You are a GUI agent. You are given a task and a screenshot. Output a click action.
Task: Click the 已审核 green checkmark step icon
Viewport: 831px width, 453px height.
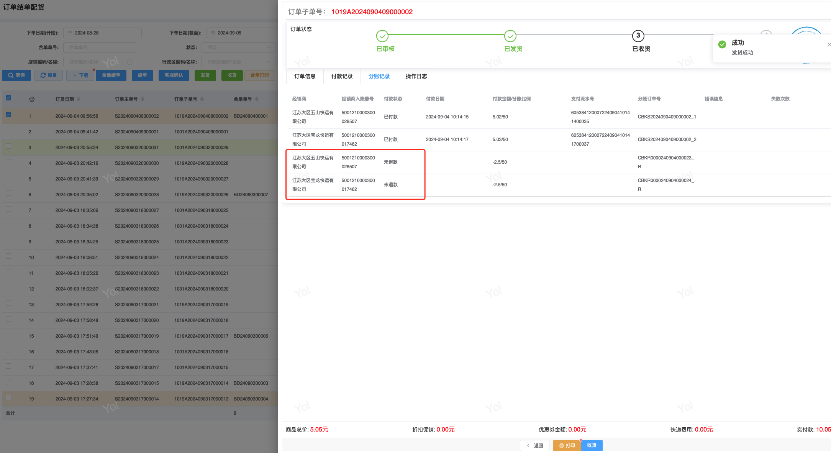point(382,36)
